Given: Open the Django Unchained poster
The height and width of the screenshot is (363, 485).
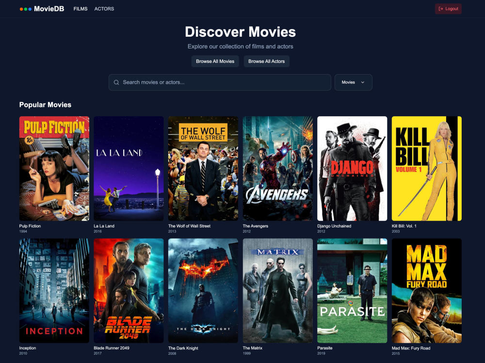Looking at the screenshot, I should 352,168.
